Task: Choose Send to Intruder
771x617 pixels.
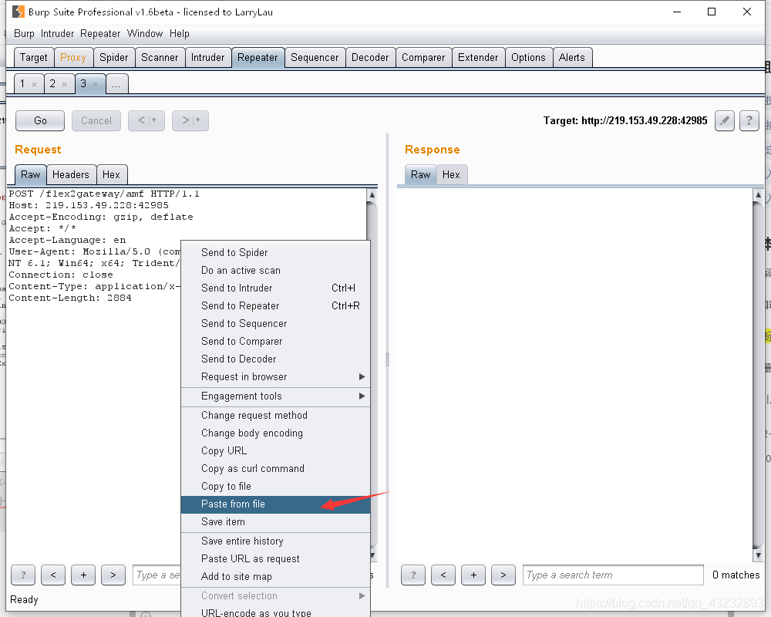Action: 275,288
